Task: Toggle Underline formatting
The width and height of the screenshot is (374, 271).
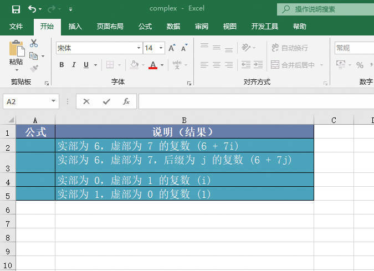Action: (86, 65)
